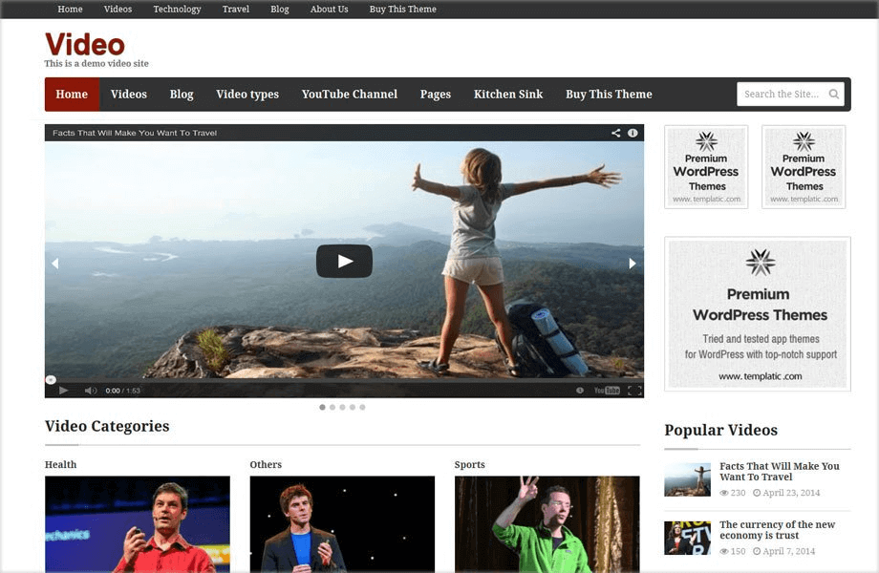Open Others video thumbnail with starry background
Image resolution: width=879 pixels, height=573 pixels.
[x=342, y=524]
